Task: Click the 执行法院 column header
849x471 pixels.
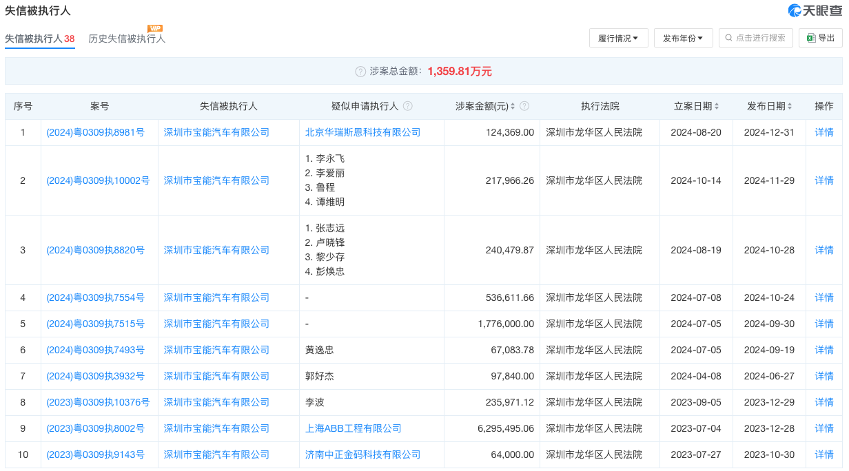Action: click(x=600, y=106)
